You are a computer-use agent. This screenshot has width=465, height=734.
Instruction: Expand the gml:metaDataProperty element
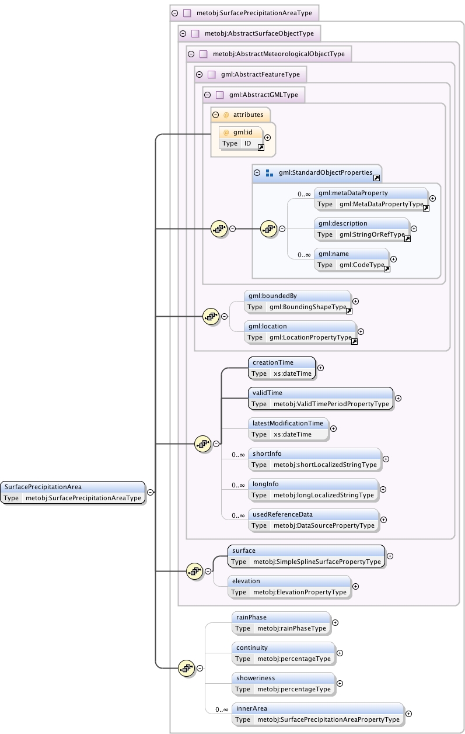432,199
